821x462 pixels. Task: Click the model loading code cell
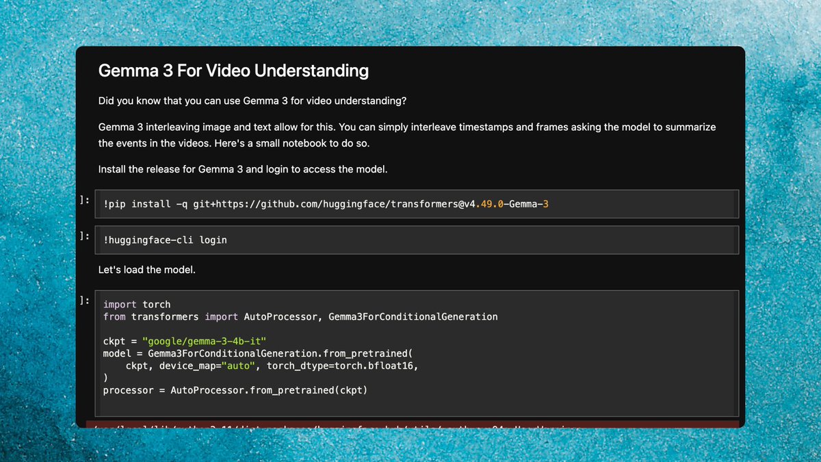tap(417, 354)
